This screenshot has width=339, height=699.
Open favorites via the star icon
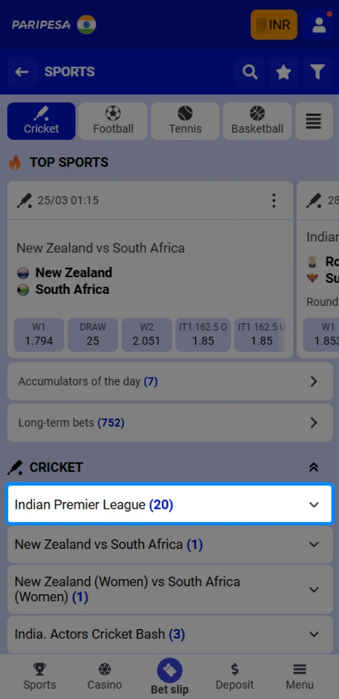point(283,72)
